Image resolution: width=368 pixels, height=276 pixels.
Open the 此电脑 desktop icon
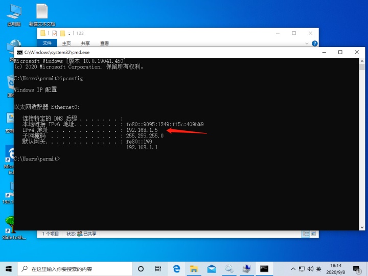(14, 15)
